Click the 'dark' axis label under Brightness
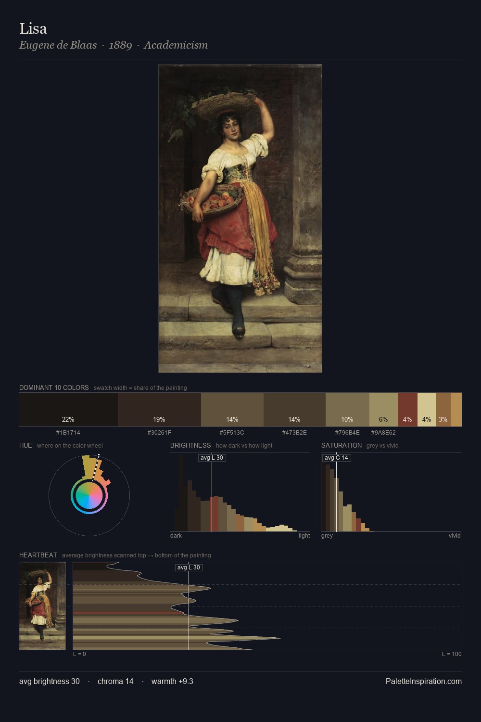Image resolution: width=481 pixels, height=722 pixels. point(176,536)
